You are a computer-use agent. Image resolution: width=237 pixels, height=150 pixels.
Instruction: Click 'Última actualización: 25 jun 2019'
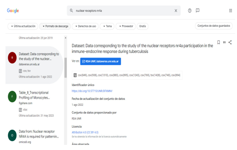click(x=36, y=38)
